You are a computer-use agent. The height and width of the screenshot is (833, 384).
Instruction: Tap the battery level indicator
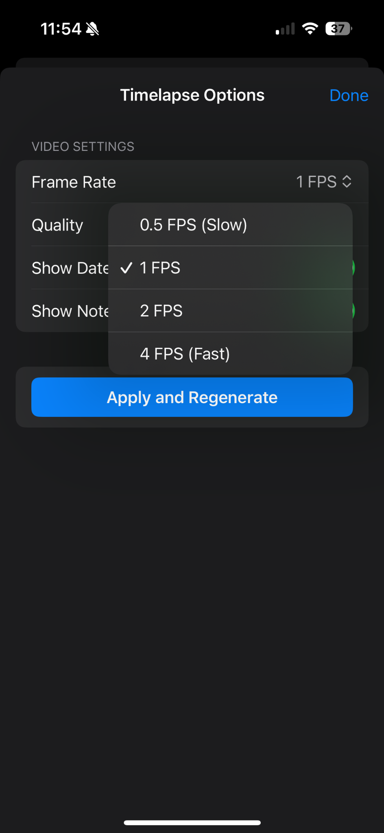coord(339,29)
